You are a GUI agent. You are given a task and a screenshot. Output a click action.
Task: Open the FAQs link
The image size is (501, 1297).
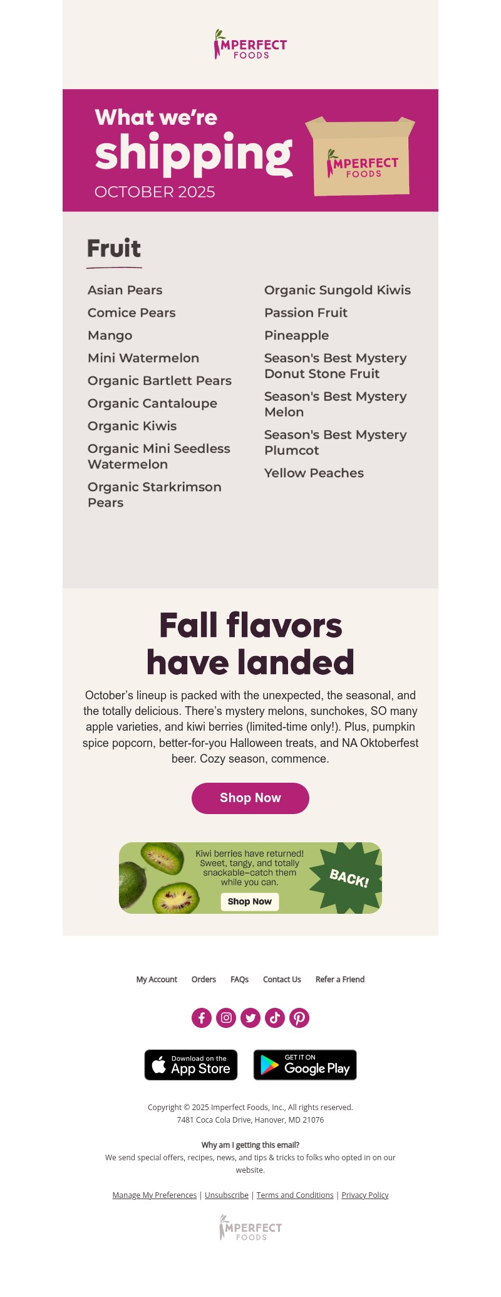tap(239, 979)
